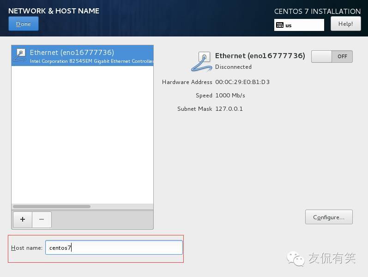Click the minus icon to remove device
This screenshot has height=277, width=368.
click(x=42, y=219)
